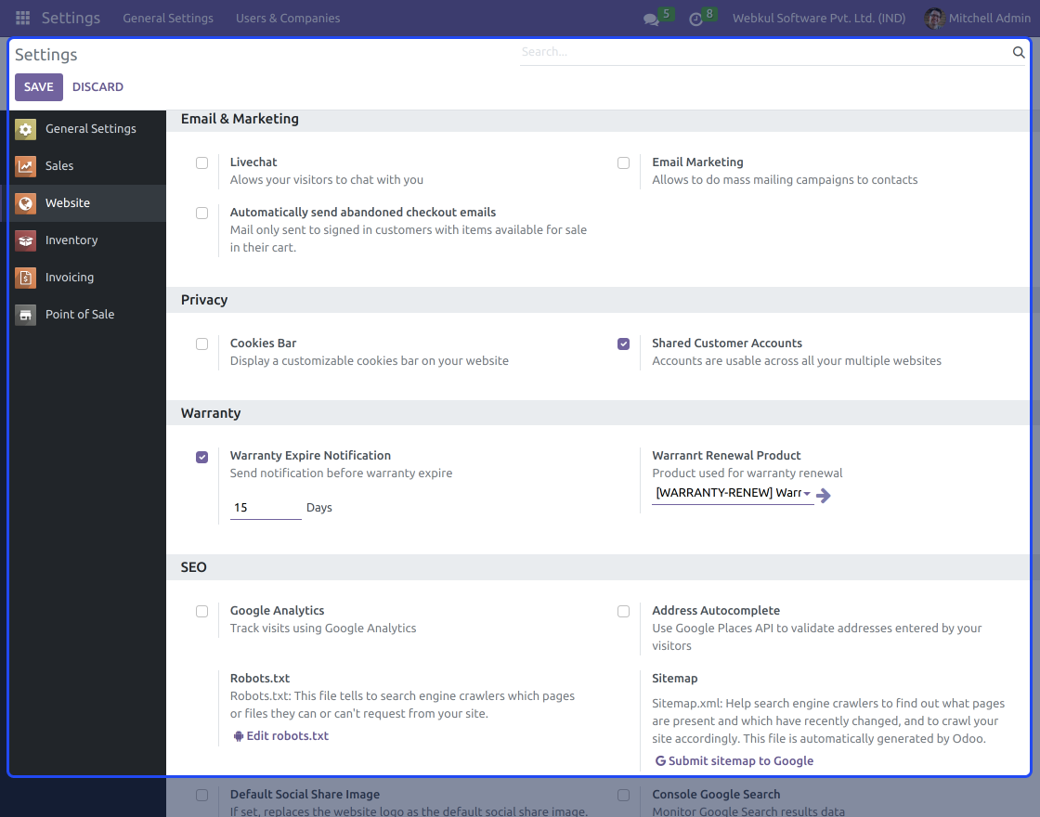Click the Address Autocomplete label
1040x817 pixels.
click(x=716, y=611)
